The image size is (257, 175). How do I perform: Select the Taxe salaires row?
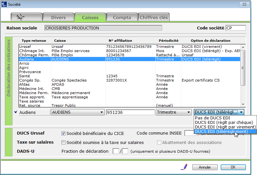tap(129, 101)
